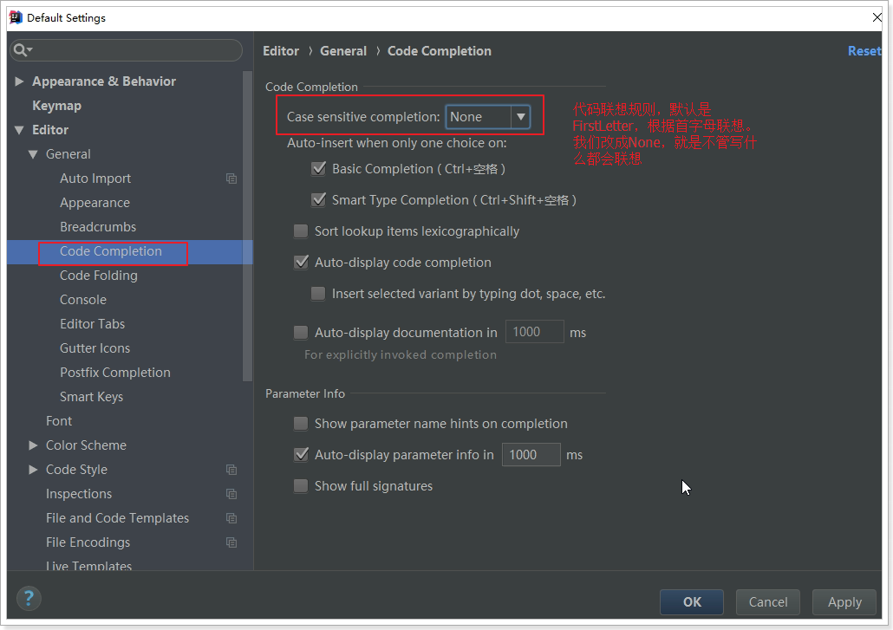Expand the Appearance & Behavior section
893x630 pixels.
pyautogui.click(x=20, y=81)
